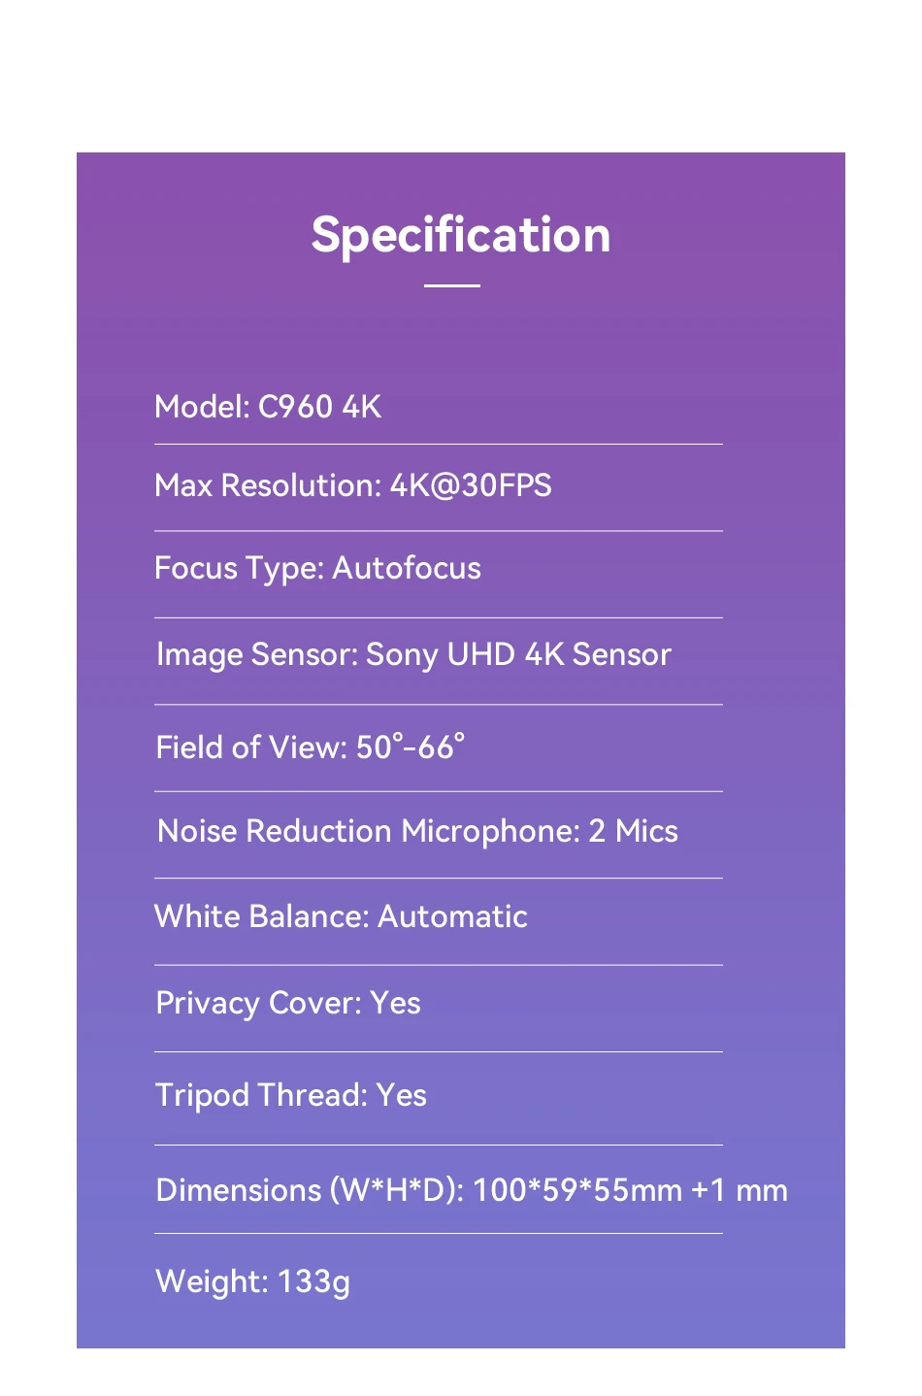Click the Sony UHD 4K Sensor value

[x=518, y=655]
